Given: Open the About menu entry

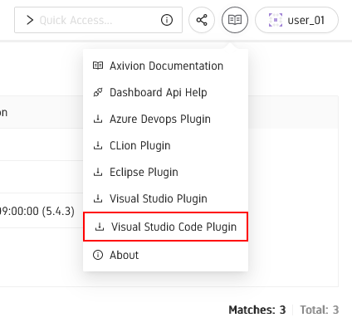Looking at the screenshot, I should (165, 255).
